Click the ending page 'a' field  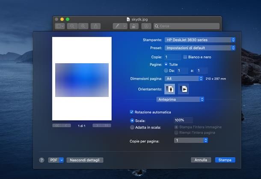[202, 70]
